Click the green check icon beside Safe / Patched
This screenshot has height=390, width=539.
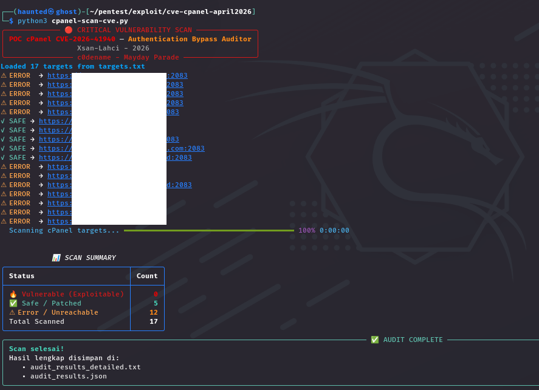point(13,303)
